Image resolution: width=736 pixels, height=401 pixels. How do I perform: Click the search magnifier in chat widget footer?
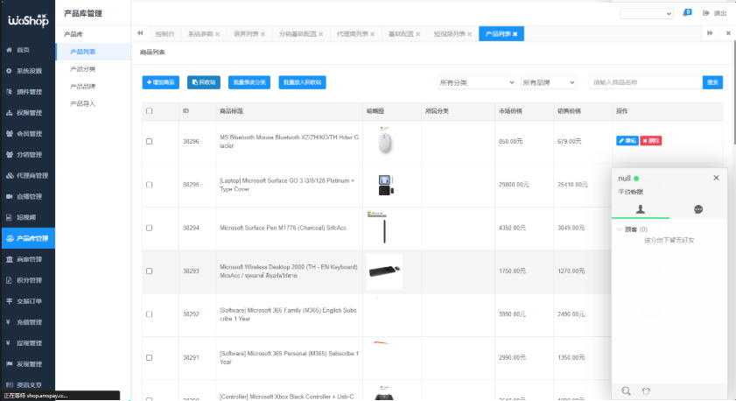[x=626, y=390]
